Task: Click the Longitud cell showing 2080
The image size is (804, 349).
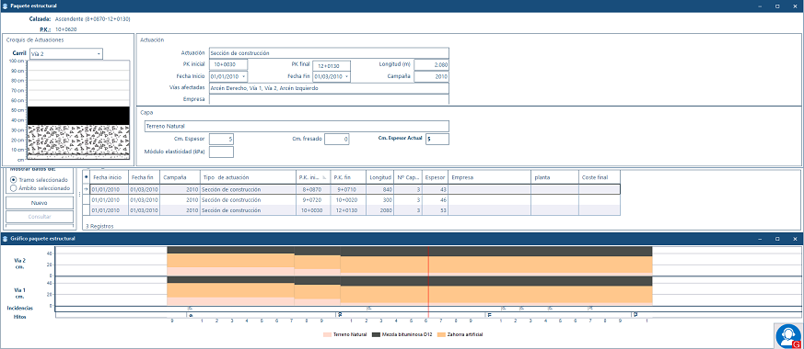Action: pos(380,210)
